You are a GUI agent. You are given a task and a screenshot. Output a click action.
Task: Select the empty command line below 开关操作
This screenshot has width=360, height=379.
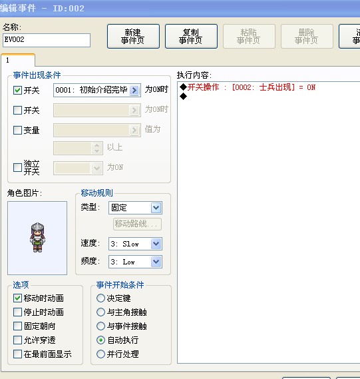click(x=184, y=96)
